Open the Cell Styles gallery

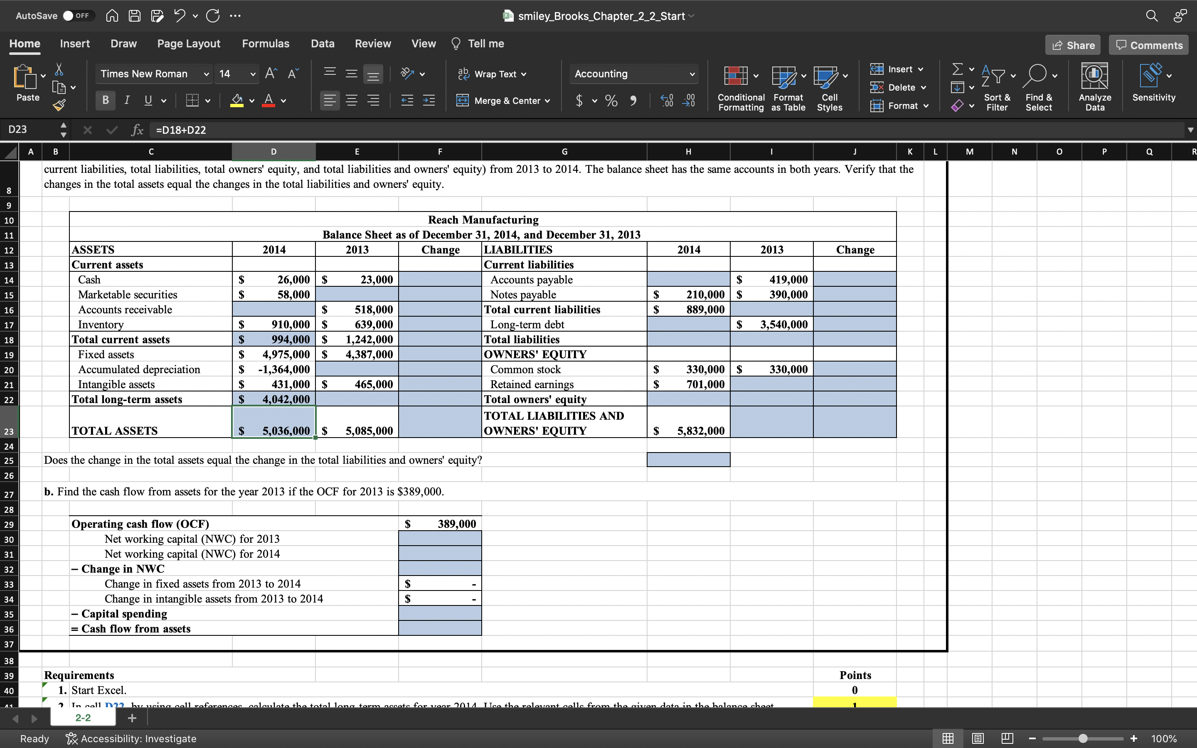(830, 87)
